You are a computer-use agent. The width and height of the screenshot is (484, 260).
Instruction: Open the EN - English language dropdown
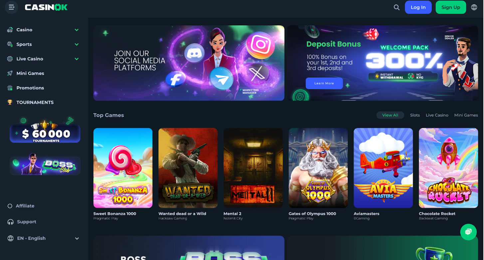click(x=43, y=238)
